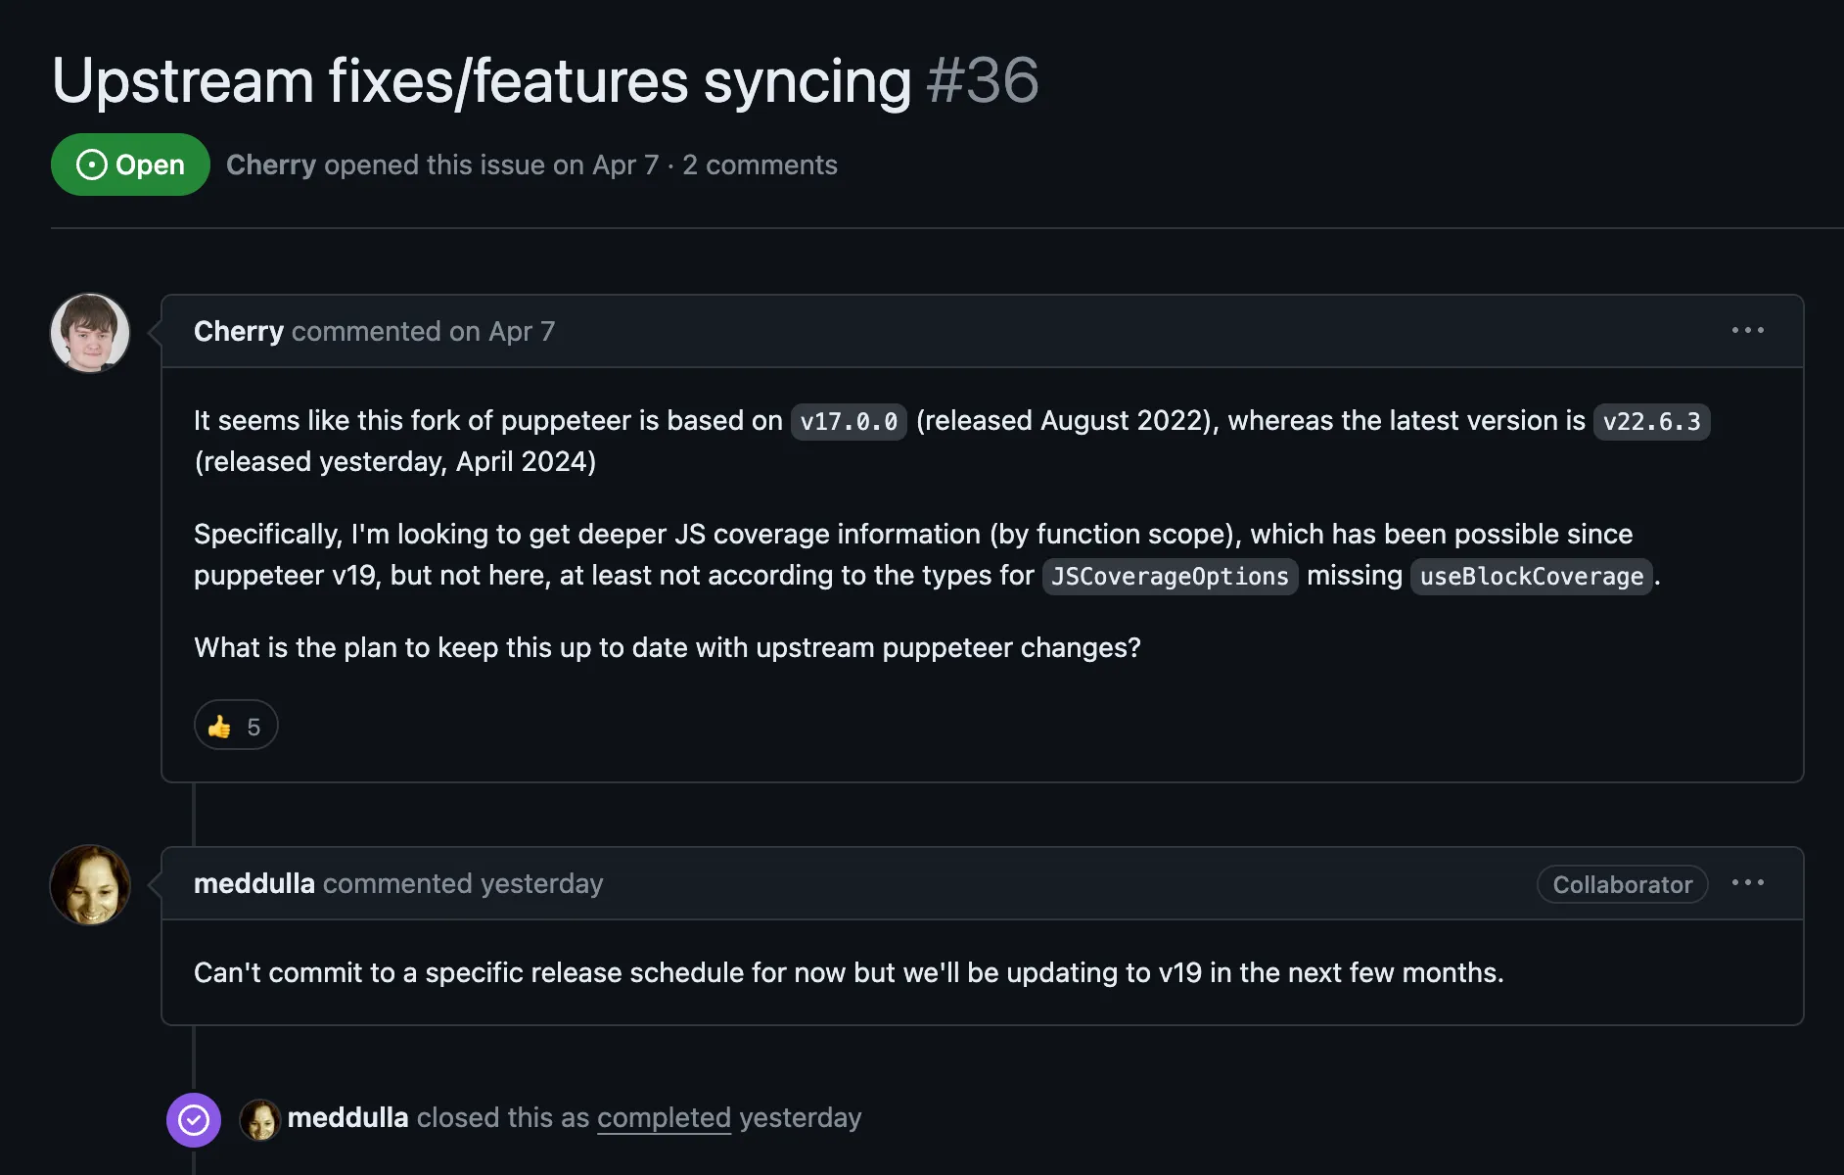Open the completed link in the closed event
1844x1175 pixels.
[x=664, y=1117]
